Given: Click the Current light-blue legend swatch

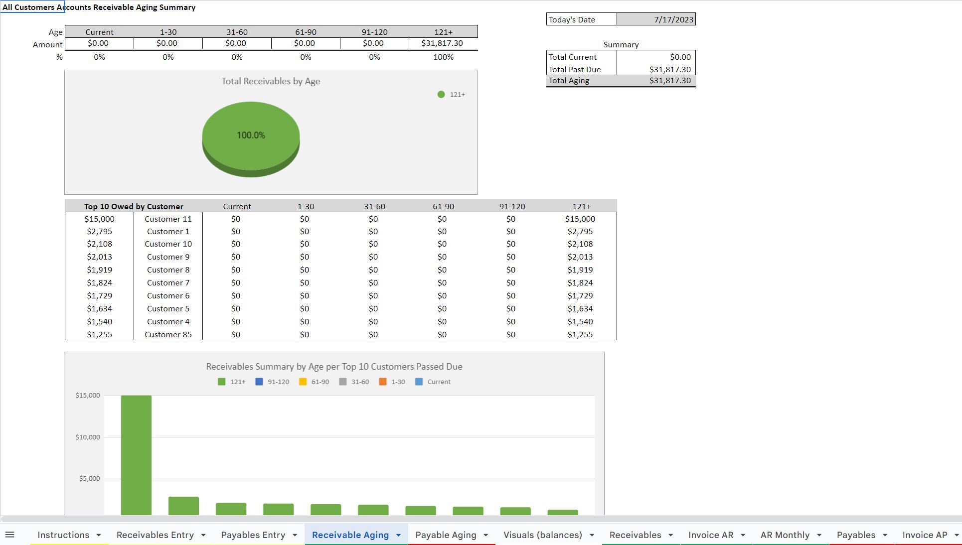Looking at the screenshot, I should pos(419,382).
